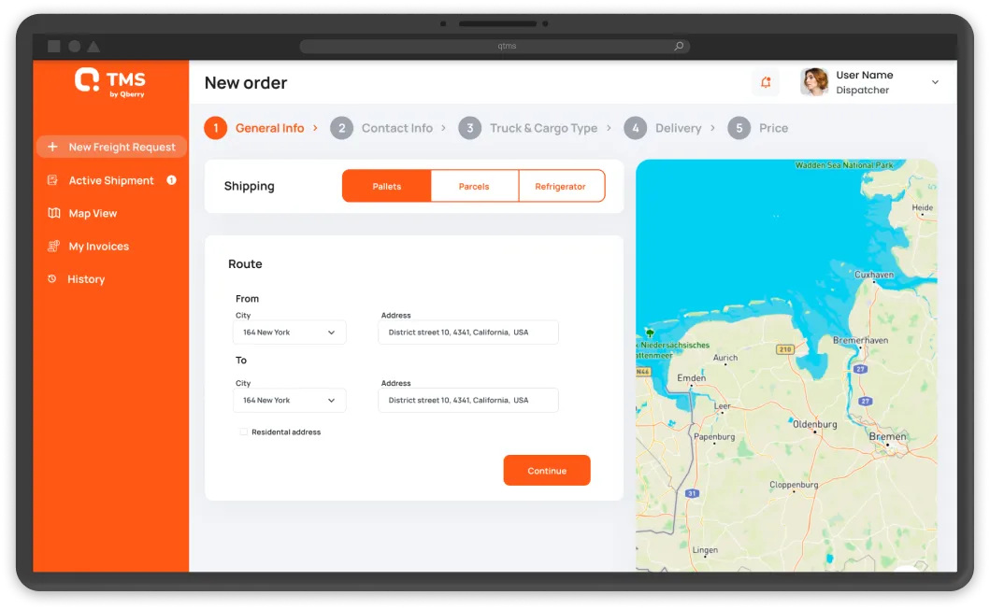The height and width of the screenshot is (609, 990).
Task: Select the Parcels shipping option
Action: coord(474,186)
